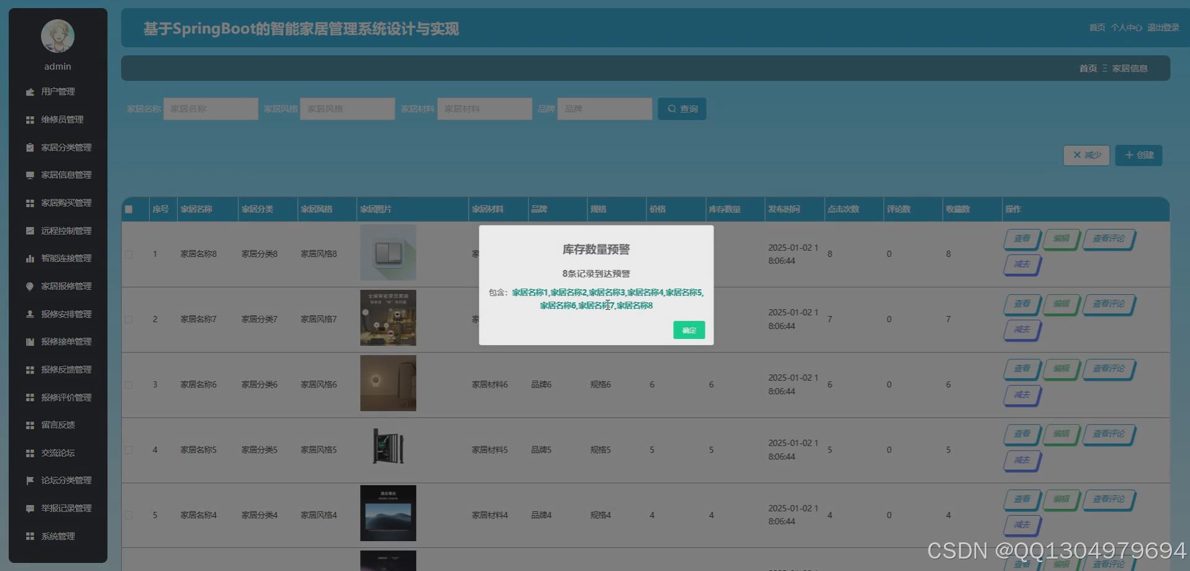Click the 用户管理 sidebar icon
This screenshot has height=571, width=1190.
pyautogui.click(x=30, y=92)
